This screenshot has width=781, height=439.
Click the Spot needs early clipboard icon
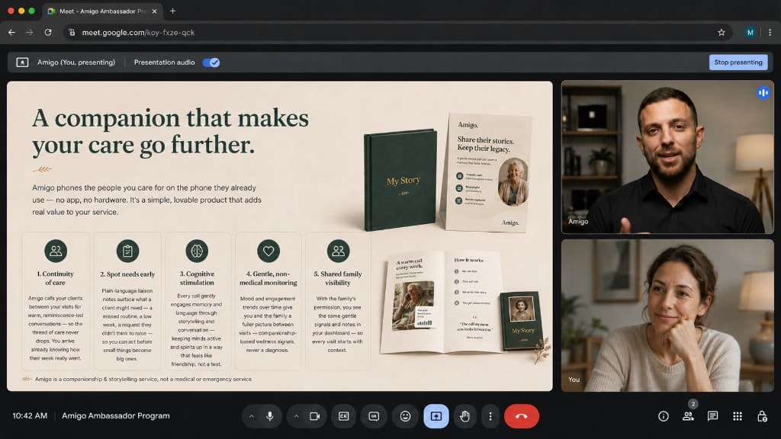pos(127,251)
